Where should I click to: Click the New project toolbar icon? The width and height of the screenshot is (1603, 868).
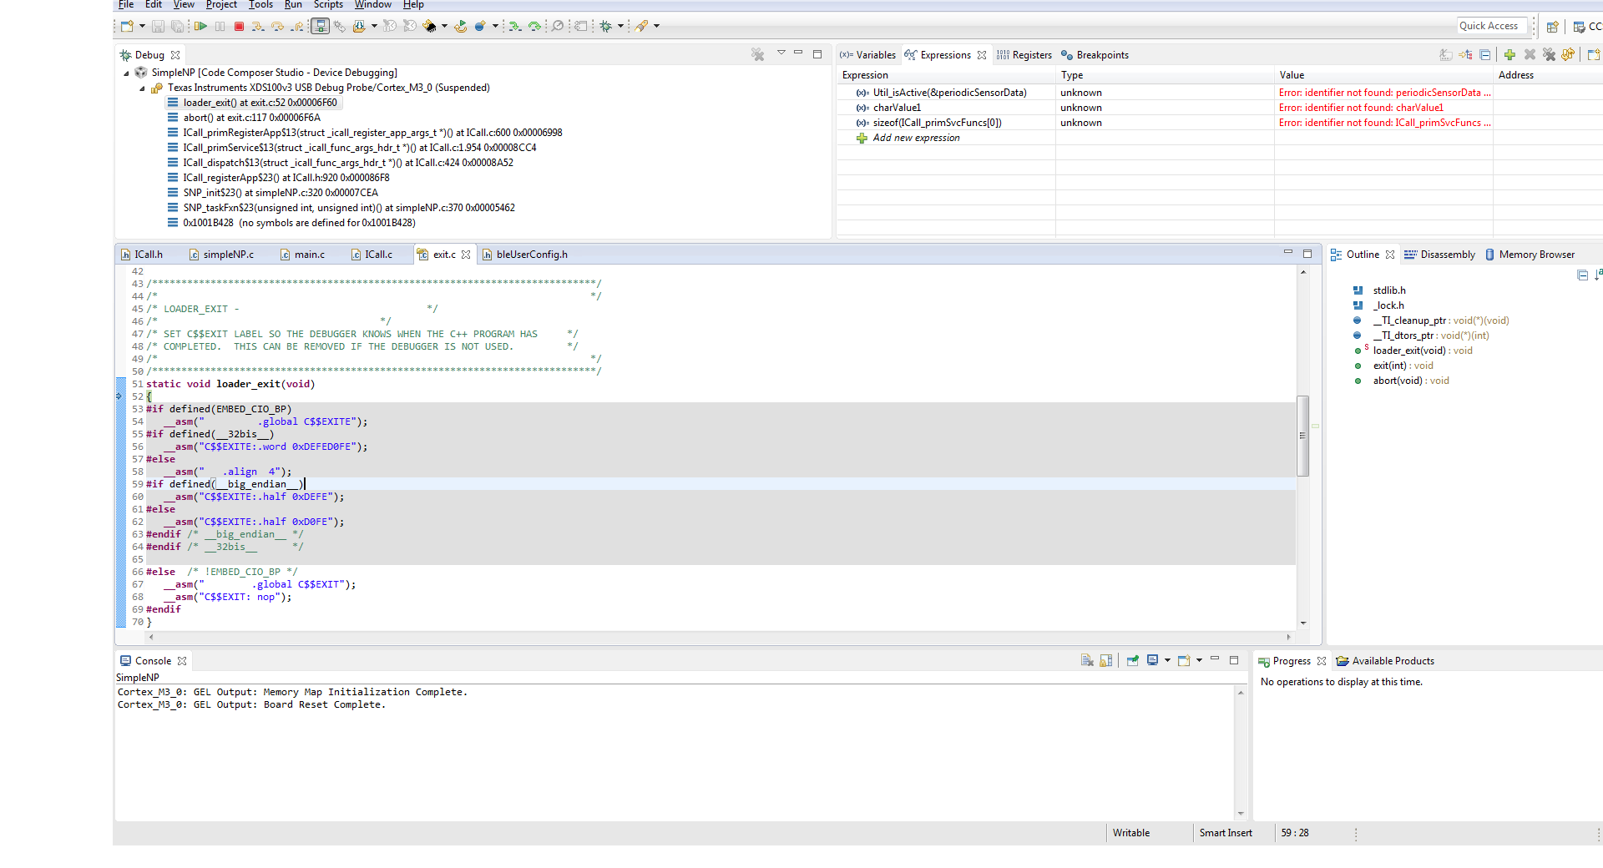pyautogui.click(x=127, y=26)
